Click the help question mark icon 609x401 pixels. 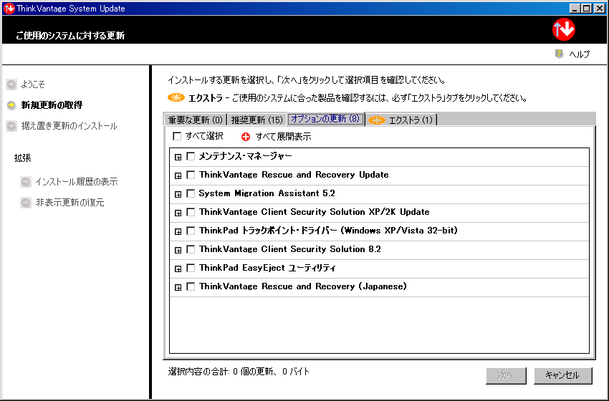559,54
